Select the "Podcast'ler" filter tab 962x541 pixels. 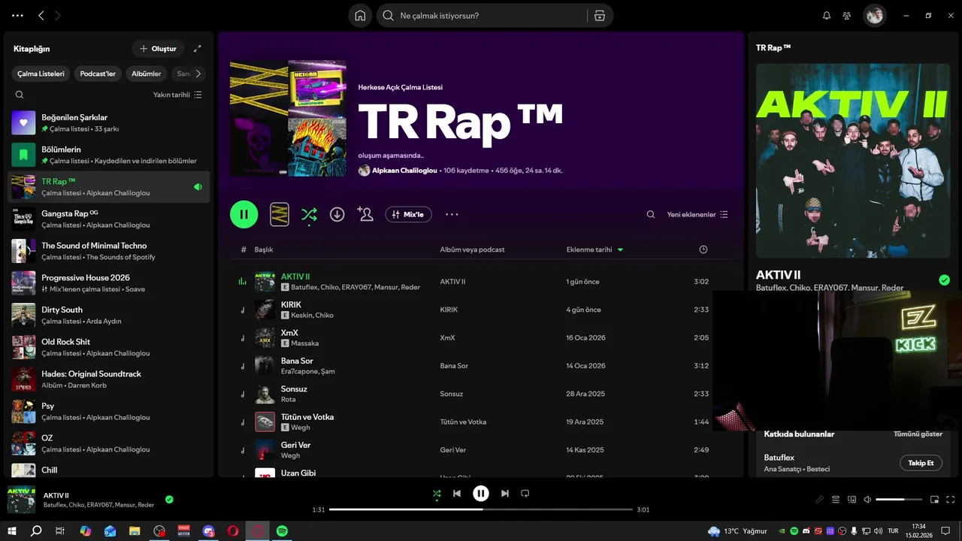click(x=98, y=74)
